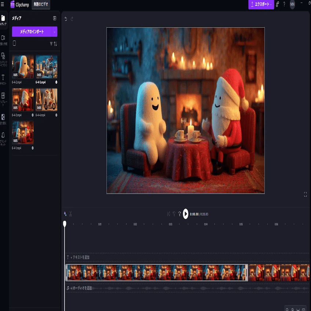The image size is (311, 311).
Task: Collapse the media panel with the panel toggle icon
Action: [x=55, y=18]
